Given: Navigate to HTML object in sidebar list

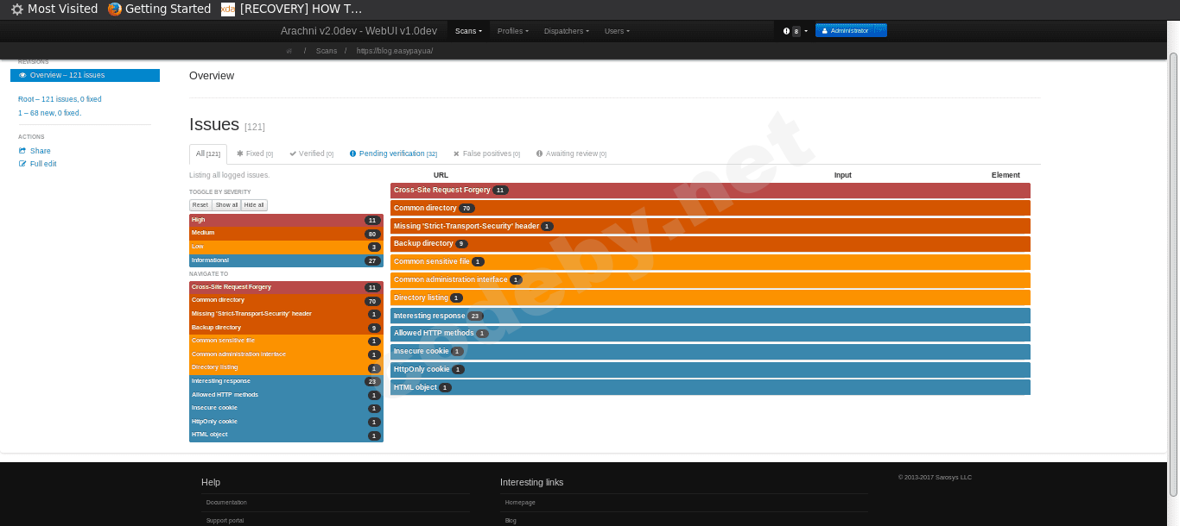Looking at the screenshot, I should click(x=286, y=435).
